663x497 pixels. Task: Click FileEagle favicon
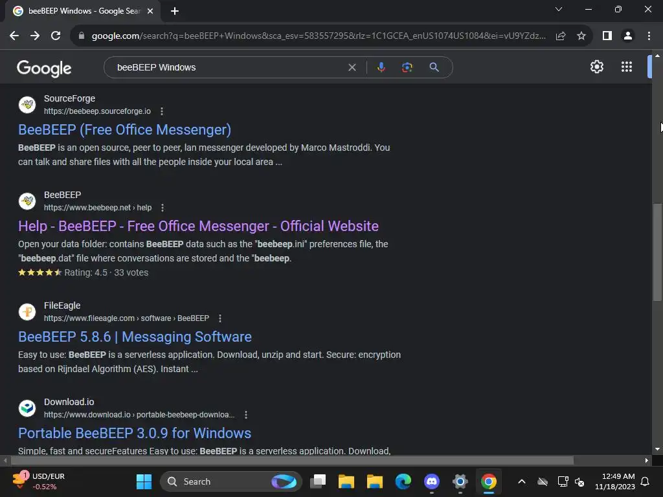point(27,311)
